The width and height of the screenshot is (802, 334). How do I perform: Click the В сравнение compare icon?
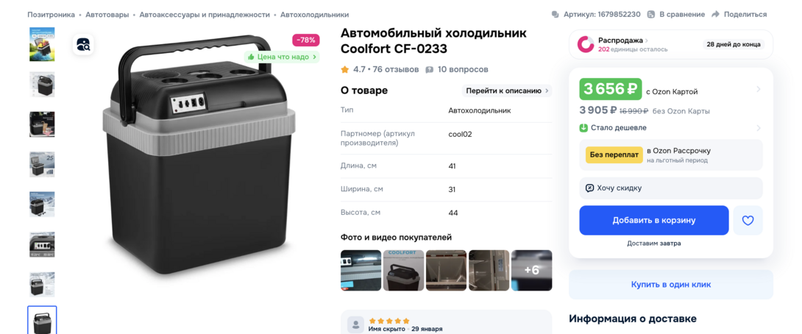point(651,14)
